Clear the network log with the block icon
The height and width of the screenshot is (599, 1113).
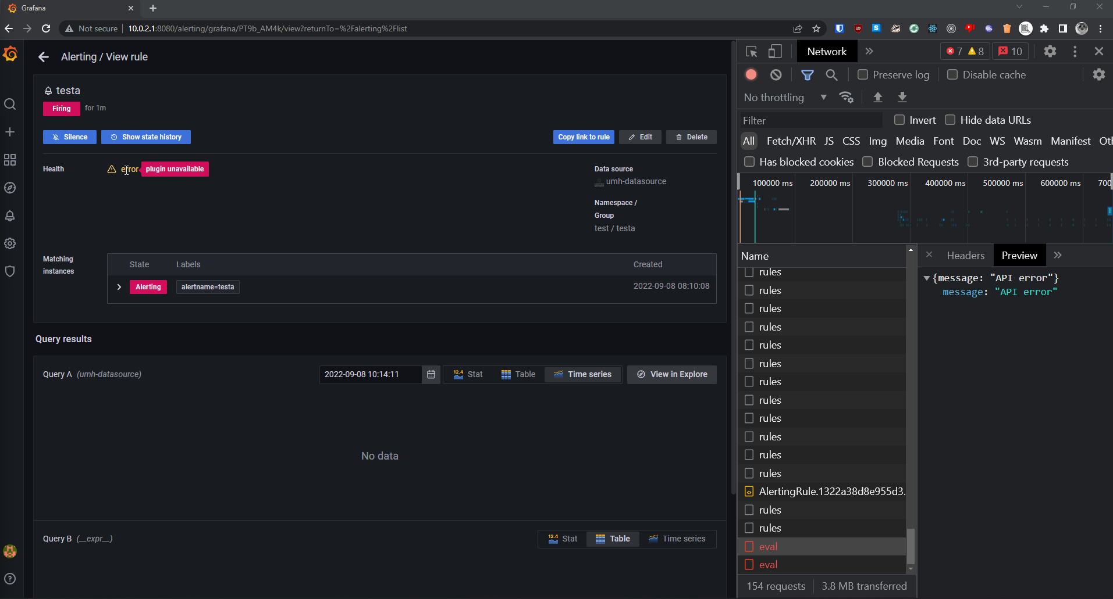pos(777,74)
